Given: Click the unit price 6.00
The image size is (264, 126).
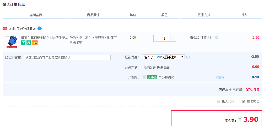Looking at the screenshot, I should [x=133, y=38].
